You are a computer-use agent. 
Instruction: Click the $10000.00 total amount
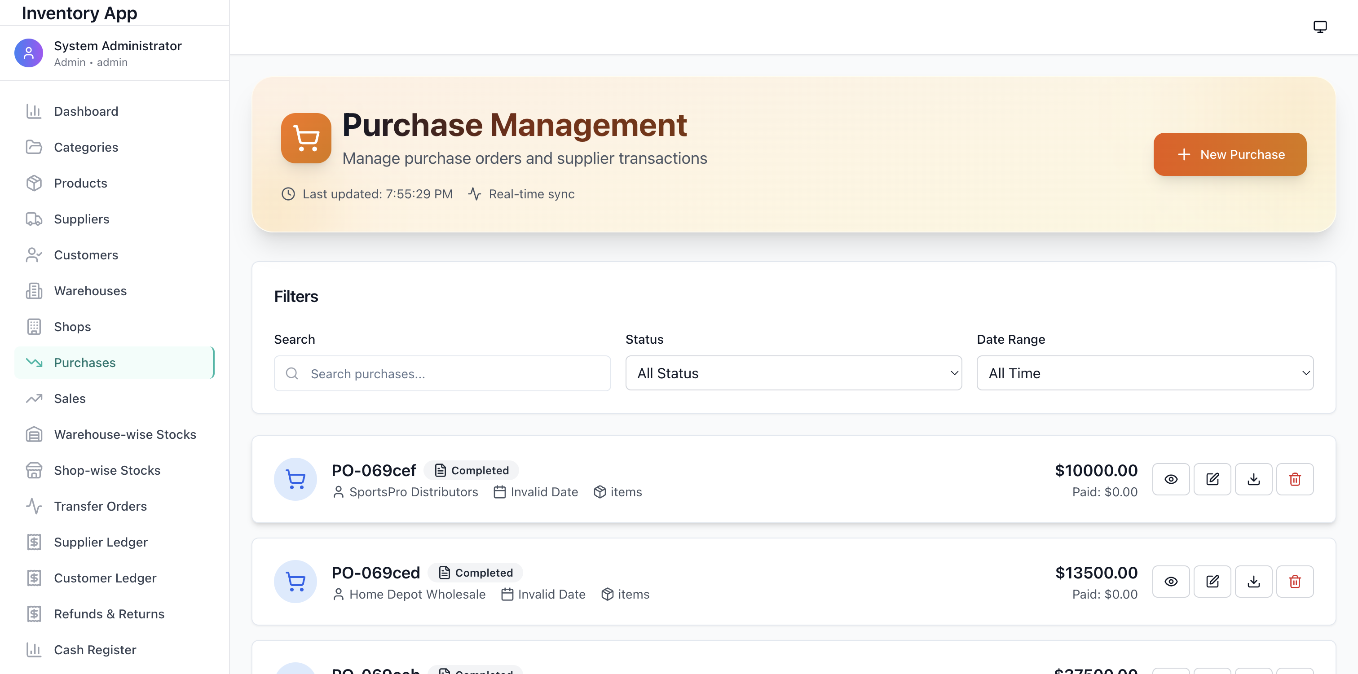click(x=1096, y=470)
